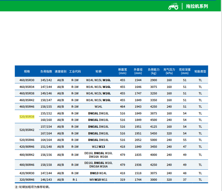Select the 轮胎类型 column header
The width and height of the screenshot is (222, 191).
point(200,71)
